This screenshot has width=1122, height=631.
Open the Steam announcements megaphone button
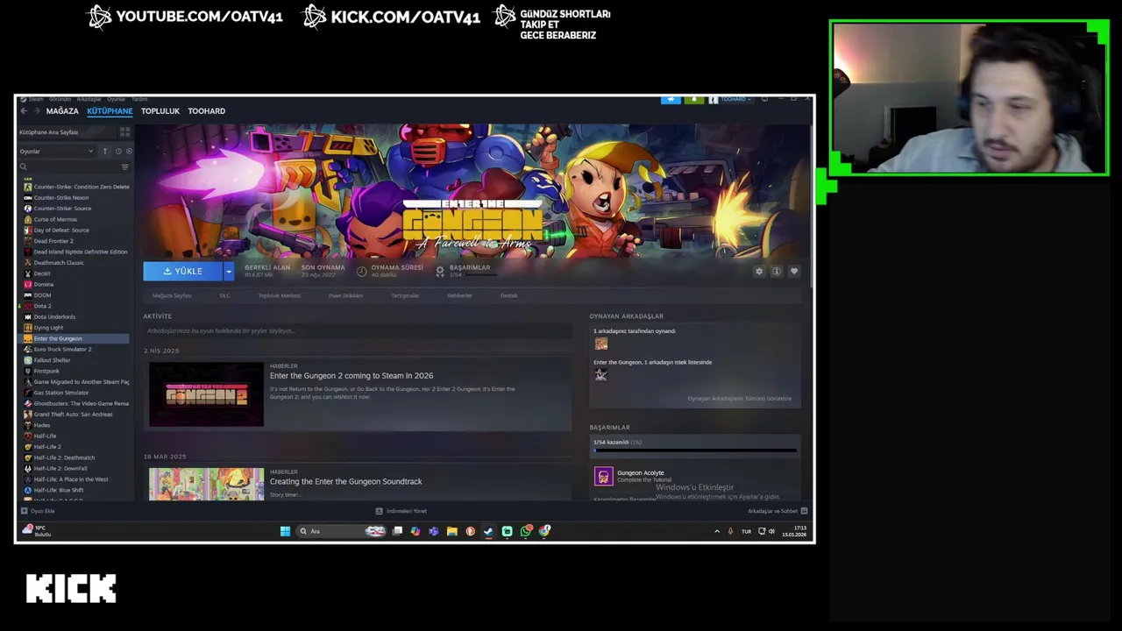point(671,99)
